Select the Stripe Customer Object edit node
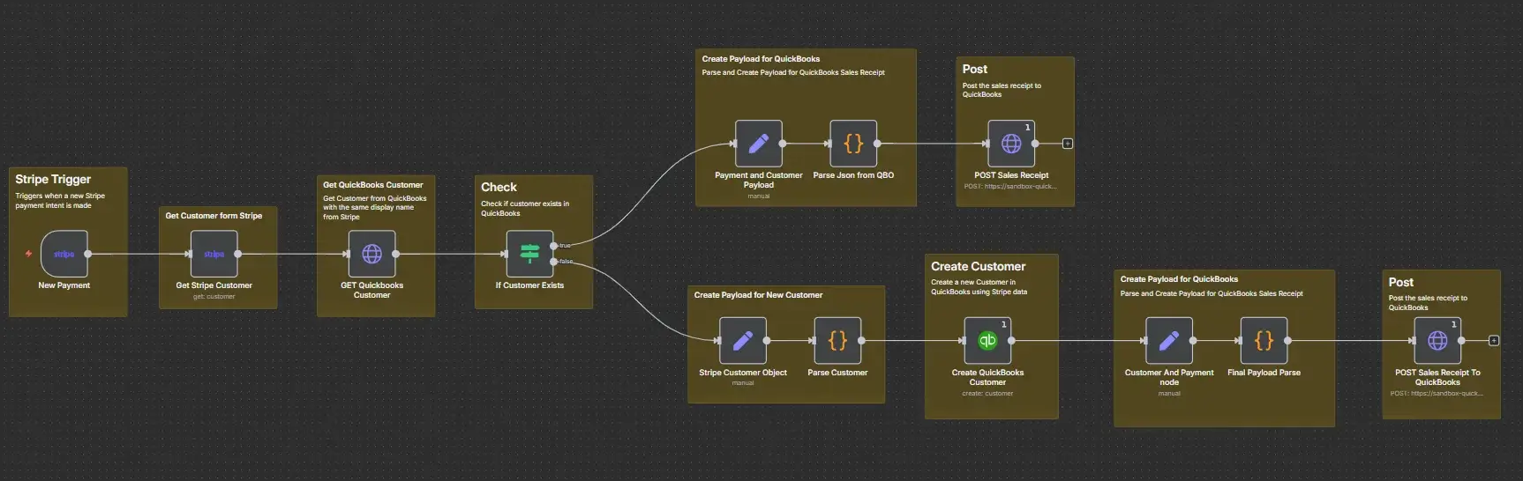This screenshot has height=481, width=1523. pos(743,341)
